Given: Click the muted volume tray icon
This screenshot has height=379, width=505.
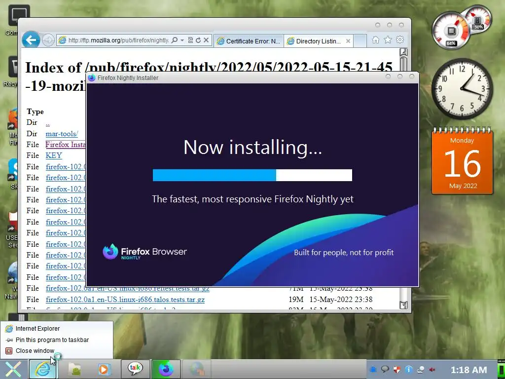Looking at the screenshot, I should [432, 369].
